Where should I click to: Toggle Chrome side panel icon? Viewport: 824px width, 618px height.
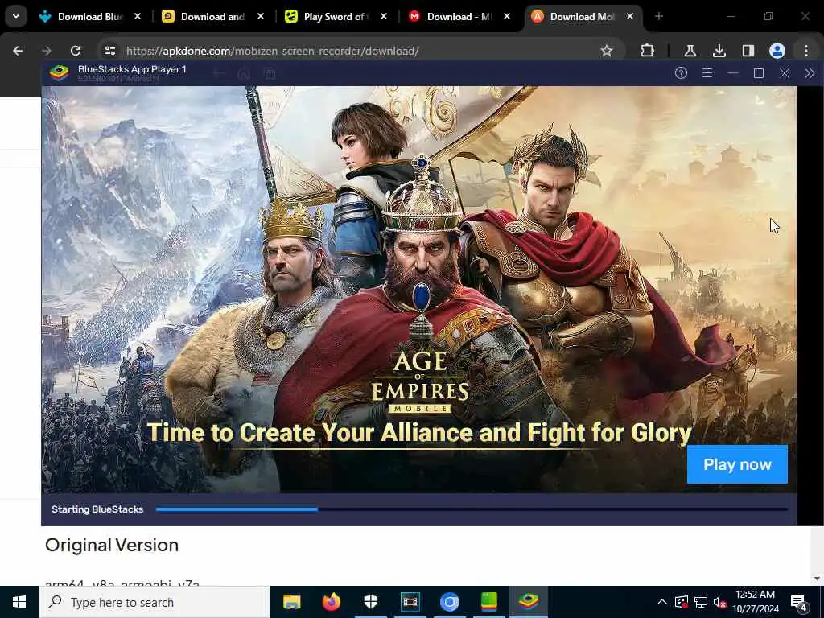click(x=748, y=51)
